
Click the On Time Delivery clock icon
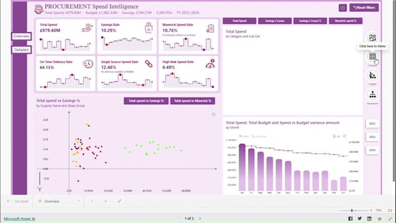tap(87, 64)
